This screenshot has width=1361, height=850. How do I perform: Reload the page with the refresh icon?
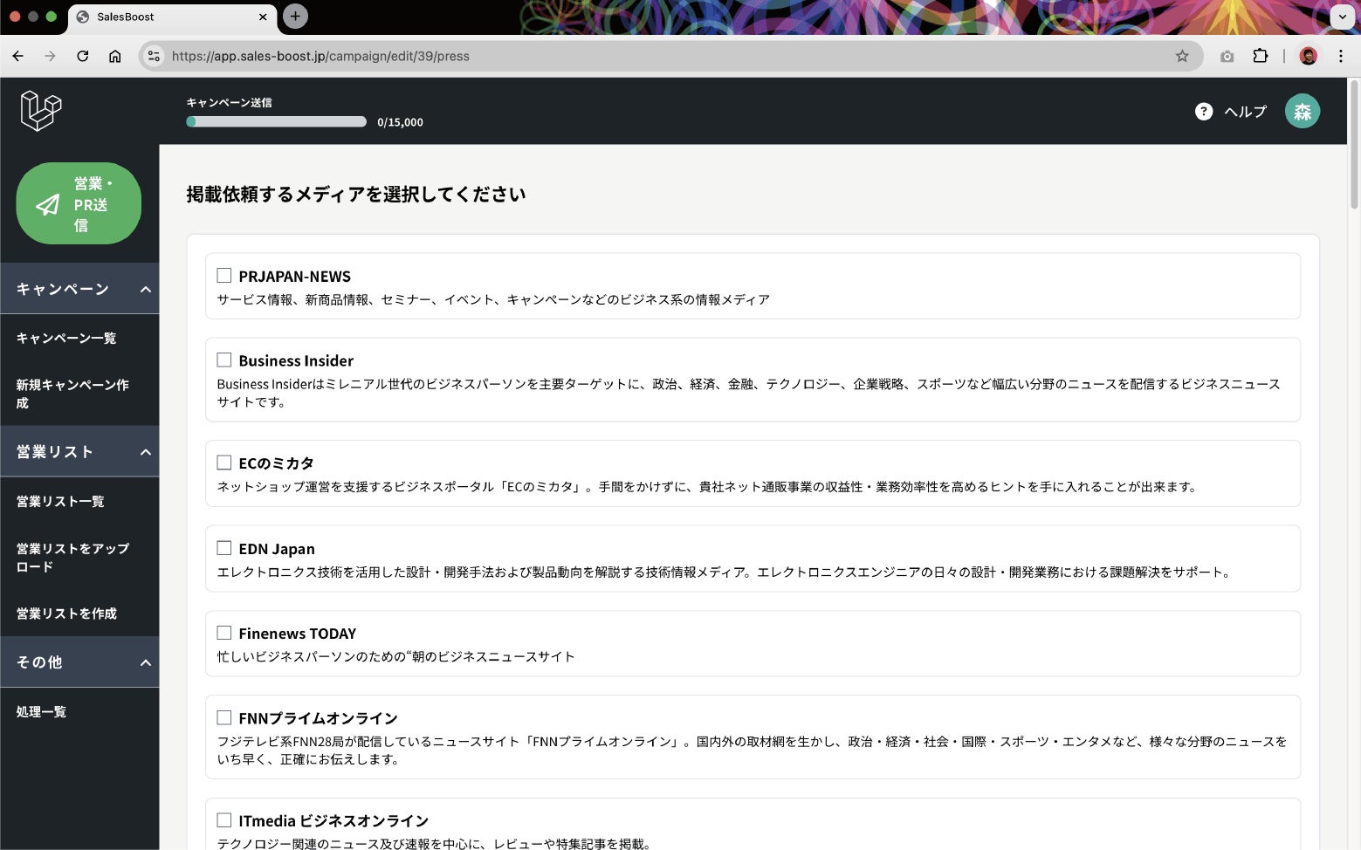coord(82,56)
